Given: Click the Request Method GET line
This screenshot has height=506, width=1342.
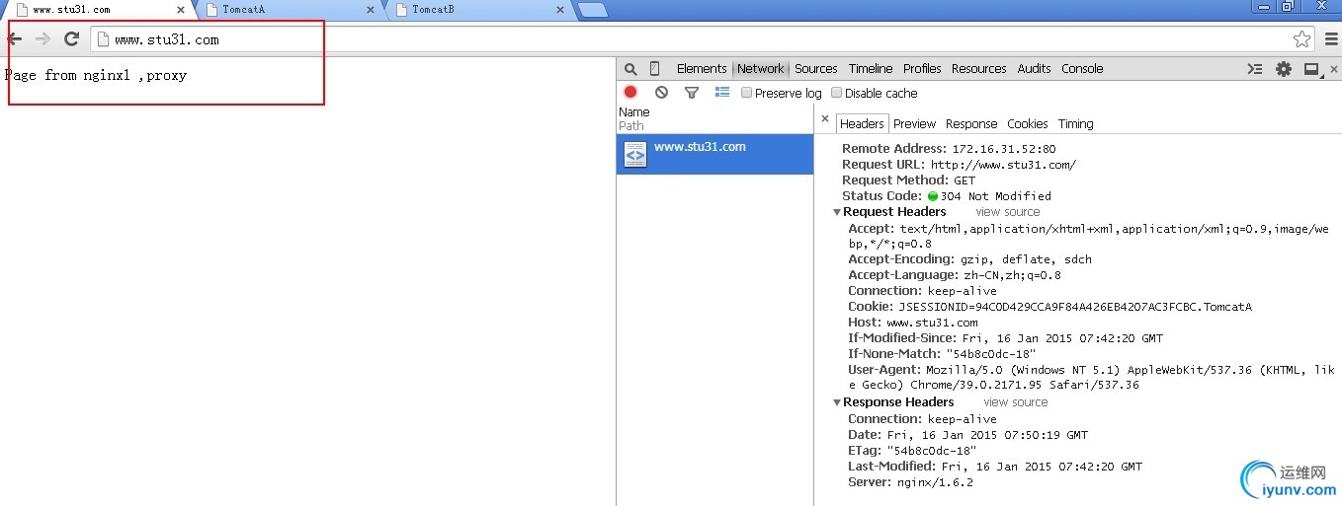Looking at the screenshot, I should (x=908, y=181).
